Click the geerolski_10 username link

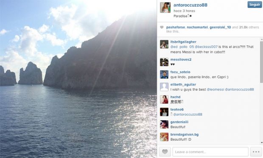[220, 27]
